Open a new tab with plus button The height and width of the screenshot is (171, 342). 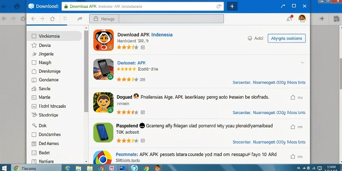pyautogui.click(x=232, y=6)
